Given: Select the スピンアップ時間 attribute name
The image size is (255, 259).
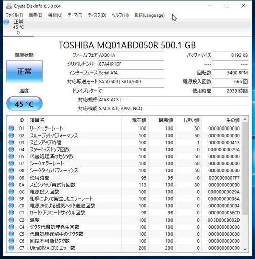Looking at the screenshot, I should [46, 143].
